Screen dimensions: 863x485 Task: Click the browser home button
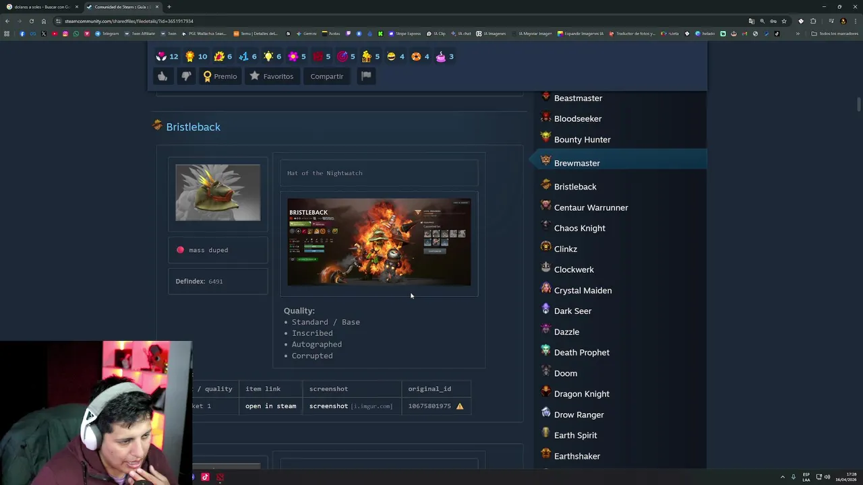pos(44,21)
